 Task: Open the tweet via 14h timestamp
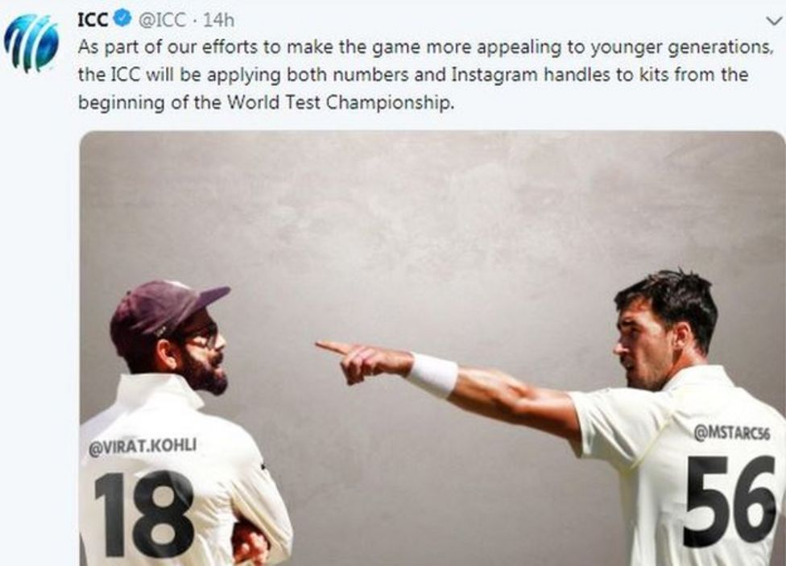[x=218, y=17]
